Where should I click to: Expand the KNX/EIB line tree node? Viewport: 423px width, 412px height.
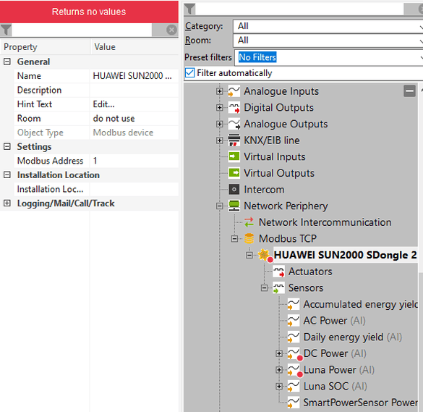(x=219, y=140)
